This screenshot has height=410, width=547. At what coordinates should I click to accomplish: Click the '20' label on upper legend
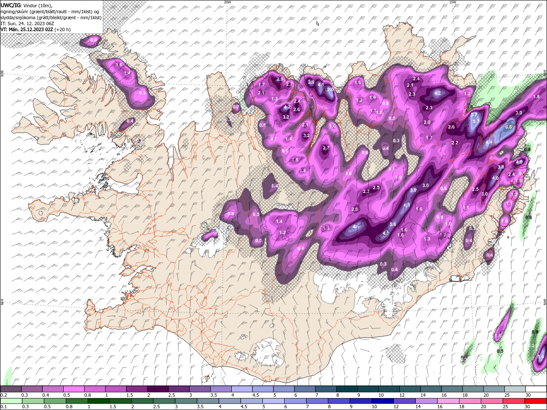(486, 395)
